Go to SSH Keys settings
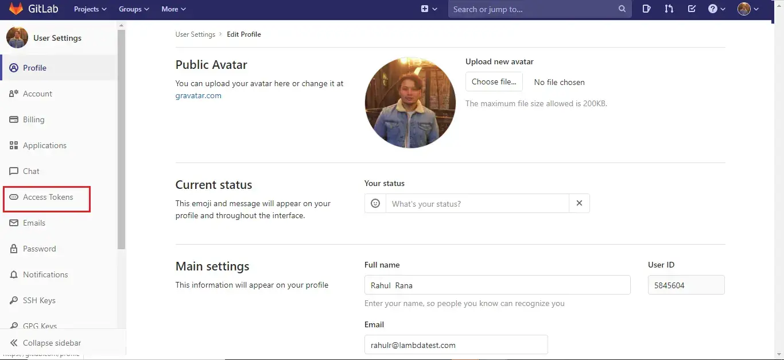The width and height of the screenshot is (784, 360). coord(39,300)
